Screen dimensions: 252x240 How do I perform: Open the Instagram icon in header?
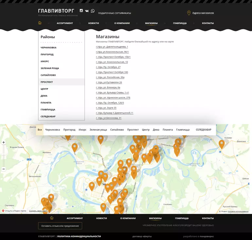click(x=81, y=10)
